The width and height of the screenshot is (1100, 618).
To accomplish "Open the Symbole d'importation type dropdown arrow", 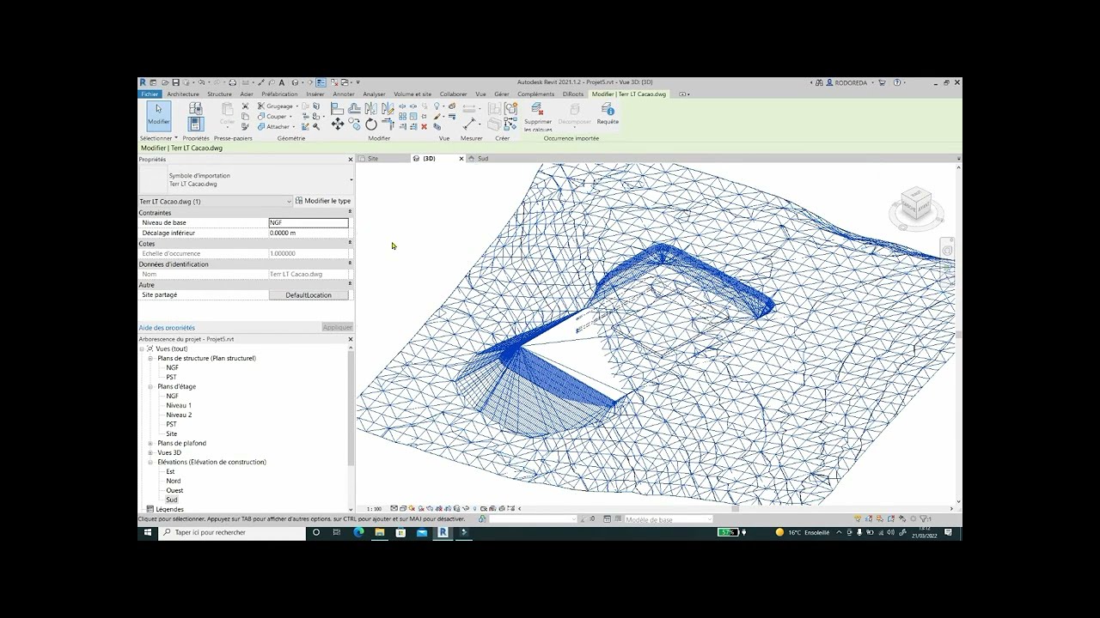I will tap(351, 179).
